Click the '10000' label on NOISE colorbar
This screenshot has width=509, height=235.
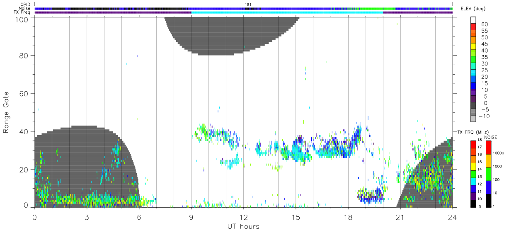click(x=499, y=153)
